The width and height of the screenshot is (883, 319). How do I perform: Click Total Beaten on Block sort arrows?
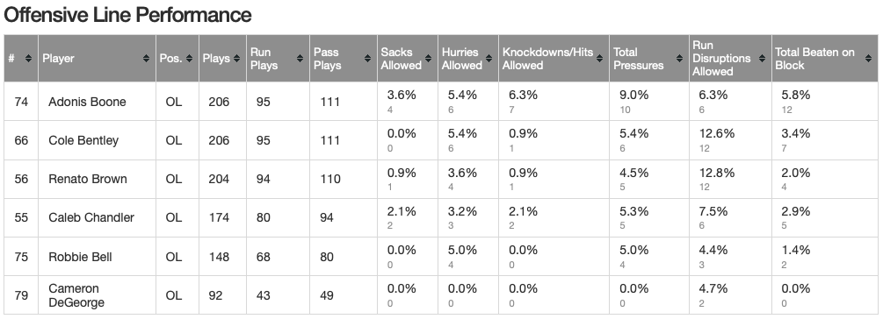869,59
